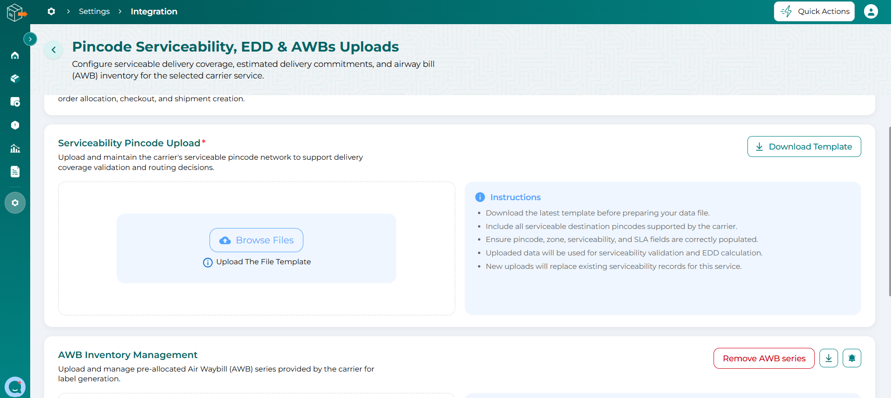The width and height of the screenshot is (891, 398).
Task: Open the Home sidebar icon
Action: 15,55
